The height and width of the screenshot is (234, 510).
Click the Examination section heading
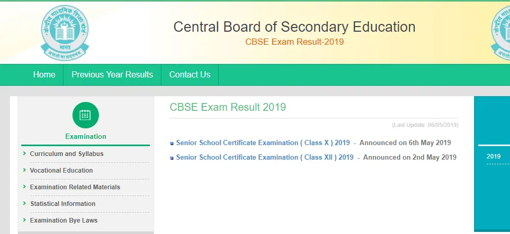click(85, 136)
